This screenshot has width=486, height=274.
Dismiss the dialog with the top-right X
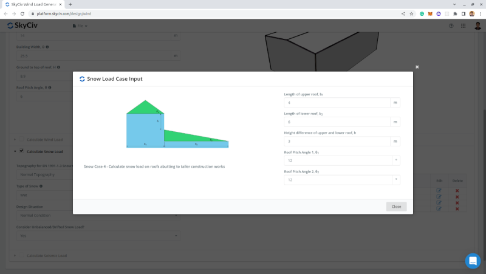417,67
